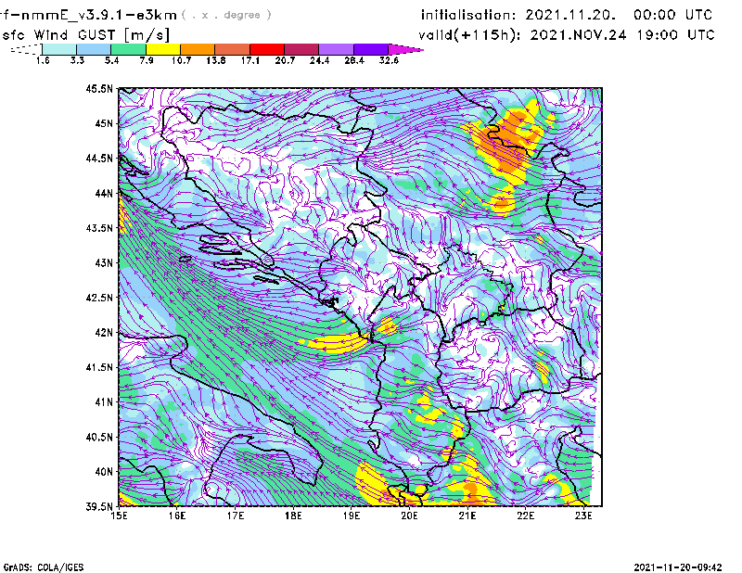Click longitude label 22E
The image size is (742, 573).
click(526, 516)
